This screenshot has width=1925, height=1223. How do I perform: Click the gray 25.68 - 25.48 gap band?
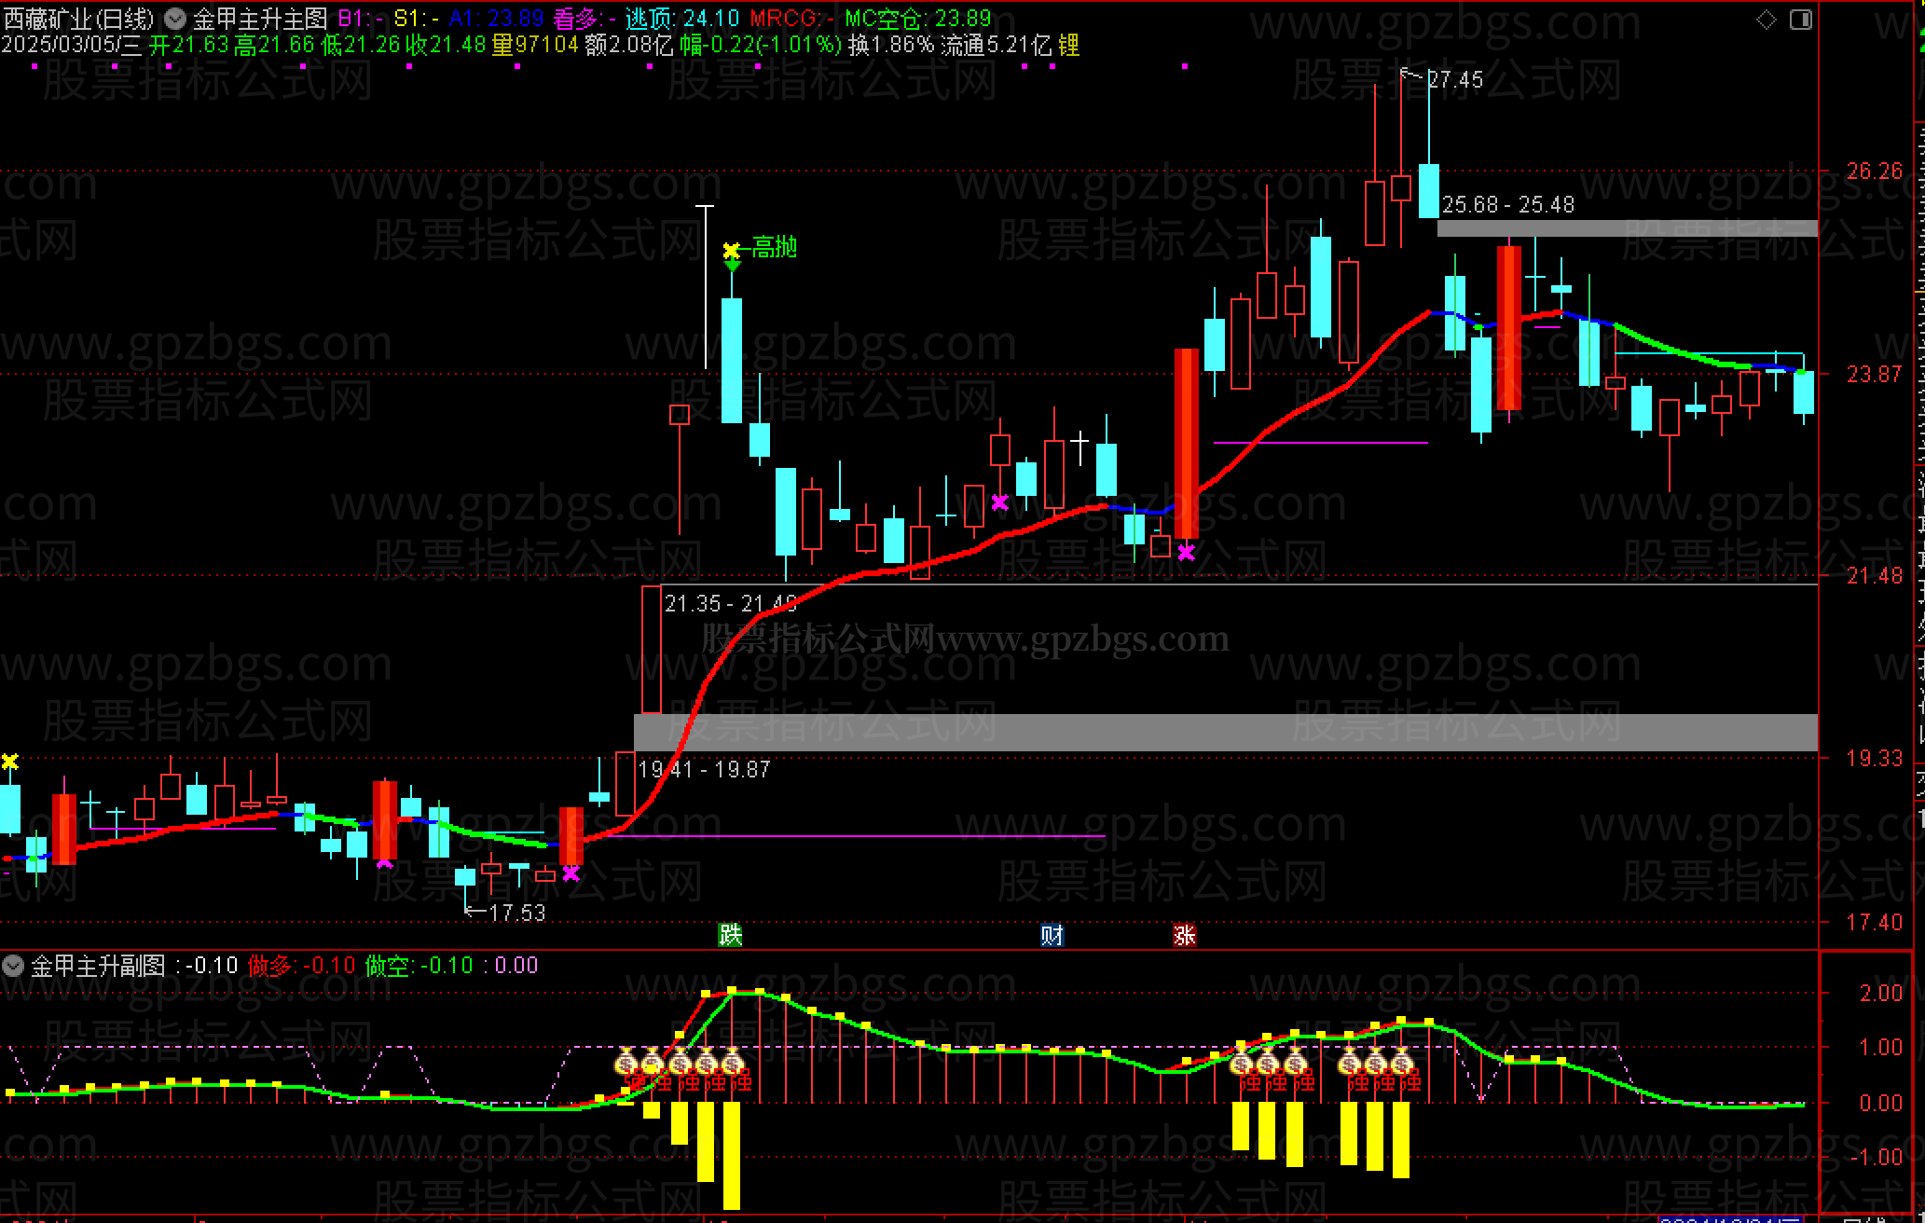pyautogui.click(x=1627, y=228)
